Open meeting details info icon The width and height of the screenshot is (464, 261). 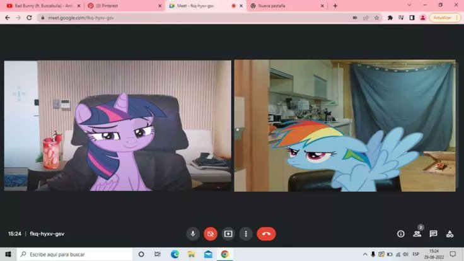(401, 234)
